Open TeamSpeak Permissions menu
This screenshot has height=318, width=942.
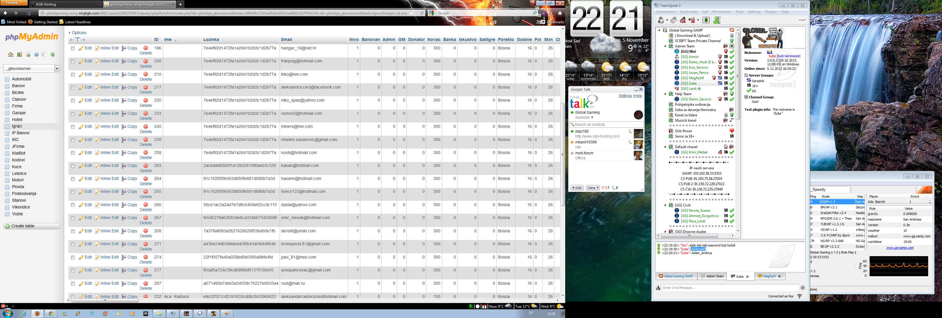point(721,12)
